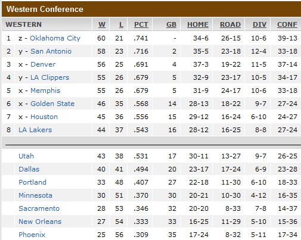Open the Minnesota team link

pos(35,195)
